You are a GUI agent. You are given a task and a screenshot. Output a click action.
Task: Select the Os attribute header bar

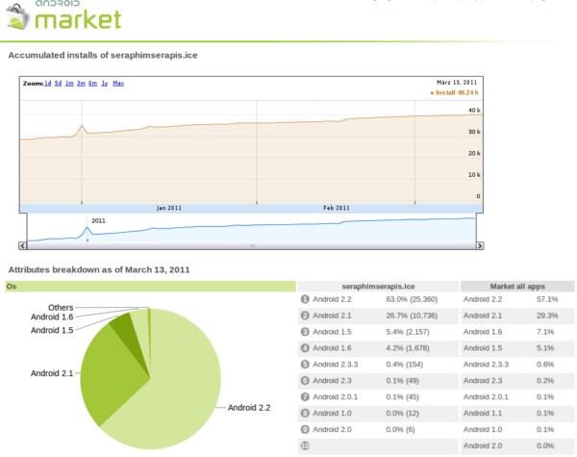coord(151,287)
